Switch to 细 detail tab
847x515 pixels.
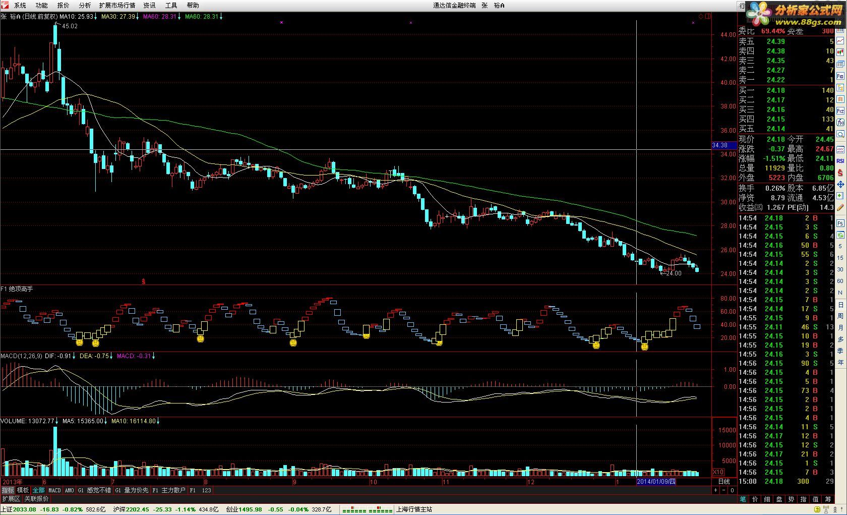tap(767, 499)
